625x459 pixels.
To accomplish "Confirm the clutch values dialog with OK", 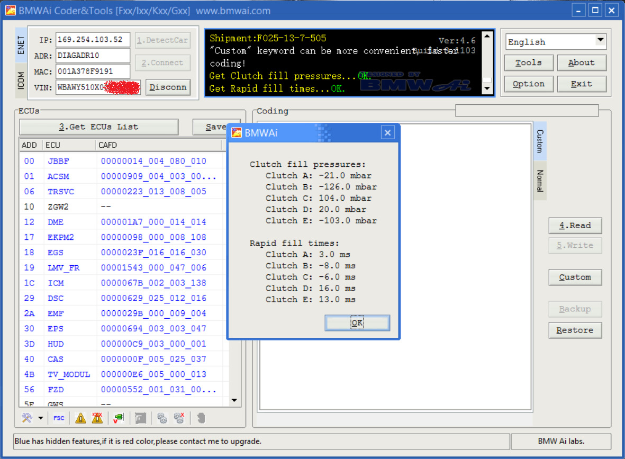I will 357,322.
